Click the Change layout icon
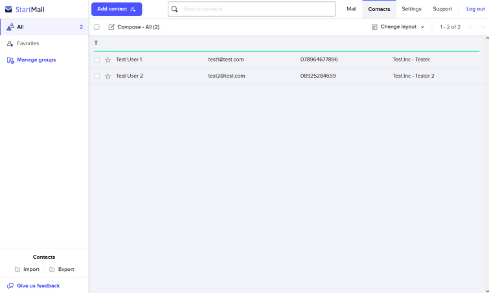Screen dimensions: 489x293 (374, 27)
